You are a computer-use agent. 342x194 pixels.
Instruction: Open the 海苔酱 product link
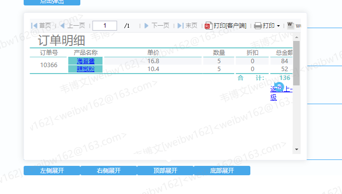pyautogui.click(x=86, y=61)
